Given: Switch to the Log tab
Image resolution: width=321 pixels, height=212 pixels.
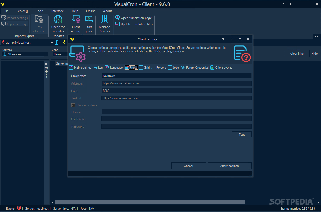Looking at the screenshot, I should click(98, 68).
